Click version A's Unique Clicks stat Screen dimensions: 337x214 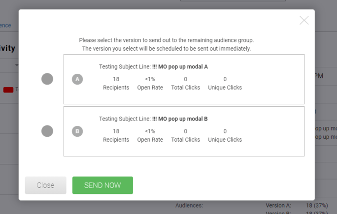(x=225, y=83)
